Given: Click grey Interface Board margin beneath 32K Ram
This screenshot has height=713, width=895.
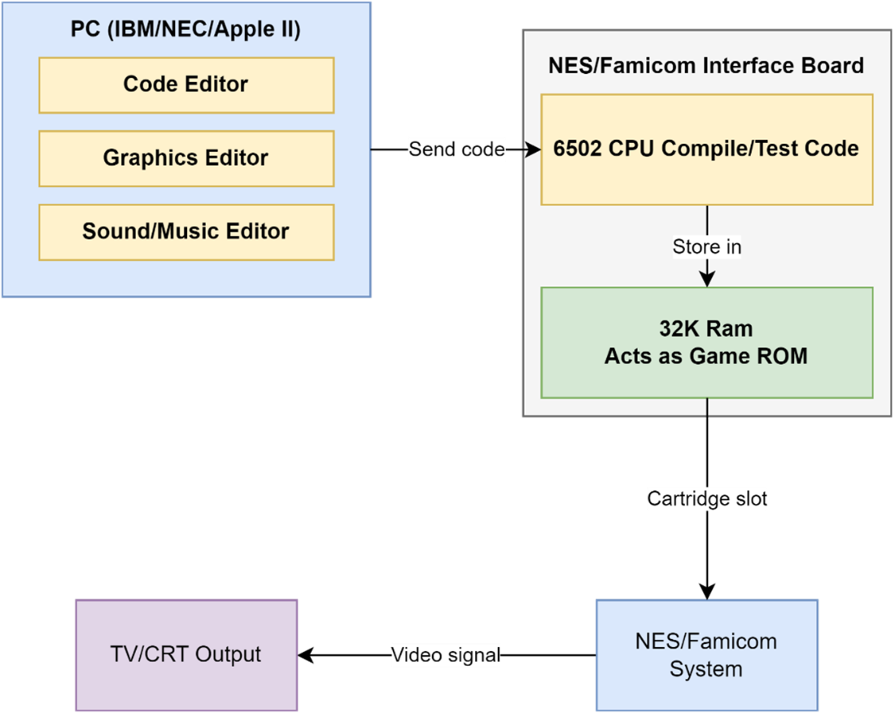Looking at the screenshot, I should pos(618,407).
